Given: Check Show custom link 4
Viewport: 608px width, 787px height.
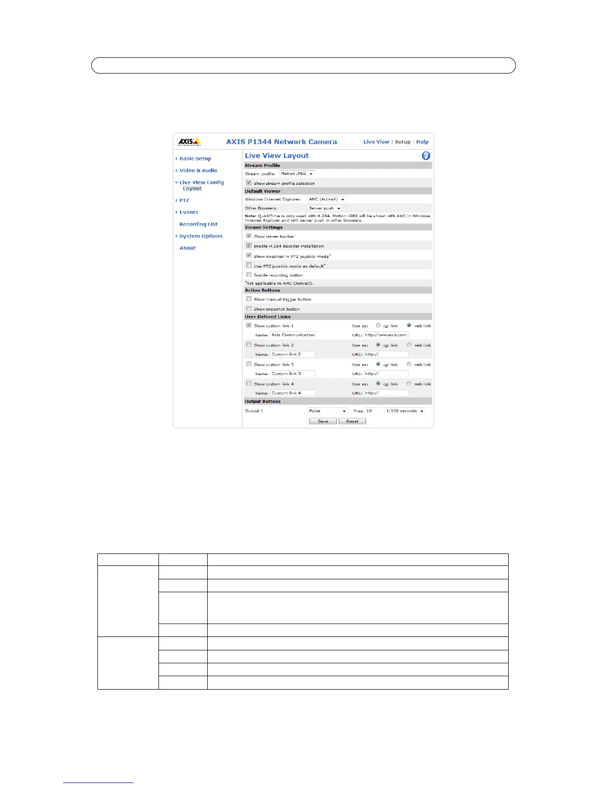Looking at the screenshot, I should pos(249,384).
